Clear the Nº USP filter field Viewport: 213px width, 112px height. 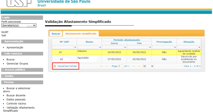(x=75, y=47)
